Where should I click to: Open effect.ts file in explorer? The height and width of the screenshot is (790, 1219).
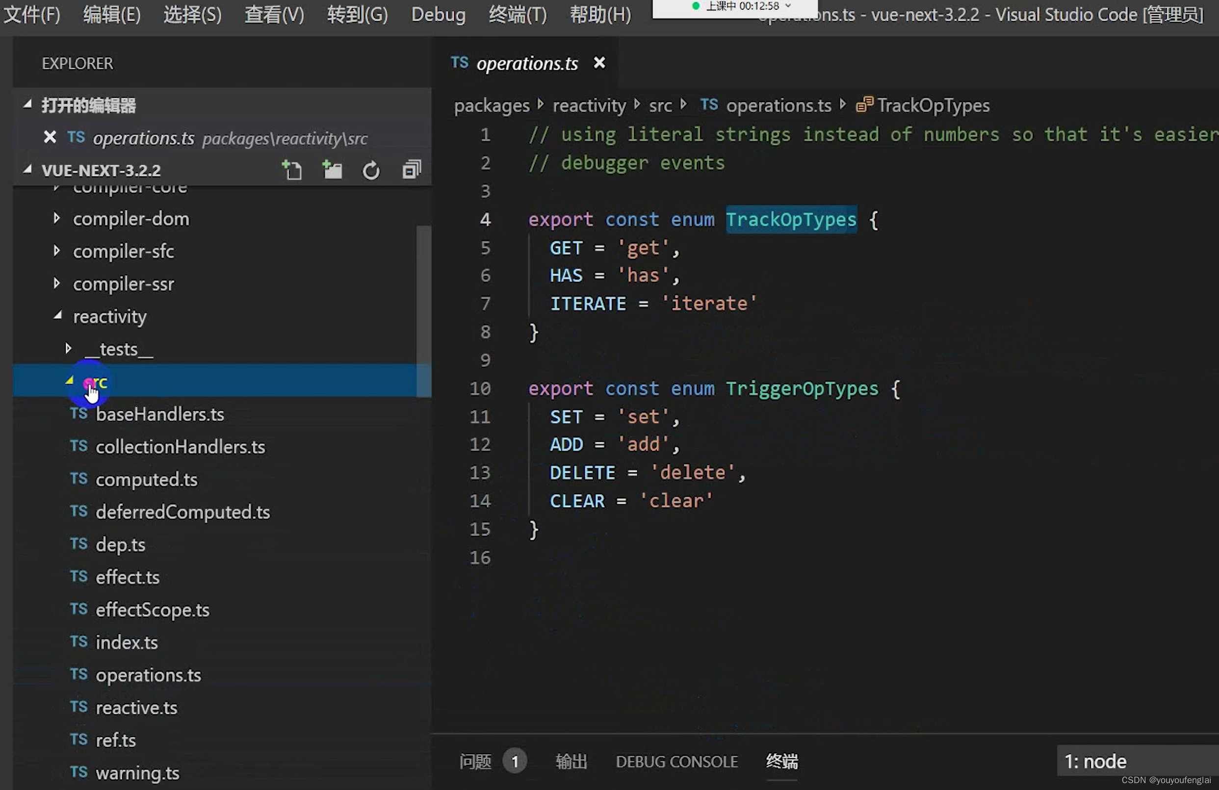[128, 577]
